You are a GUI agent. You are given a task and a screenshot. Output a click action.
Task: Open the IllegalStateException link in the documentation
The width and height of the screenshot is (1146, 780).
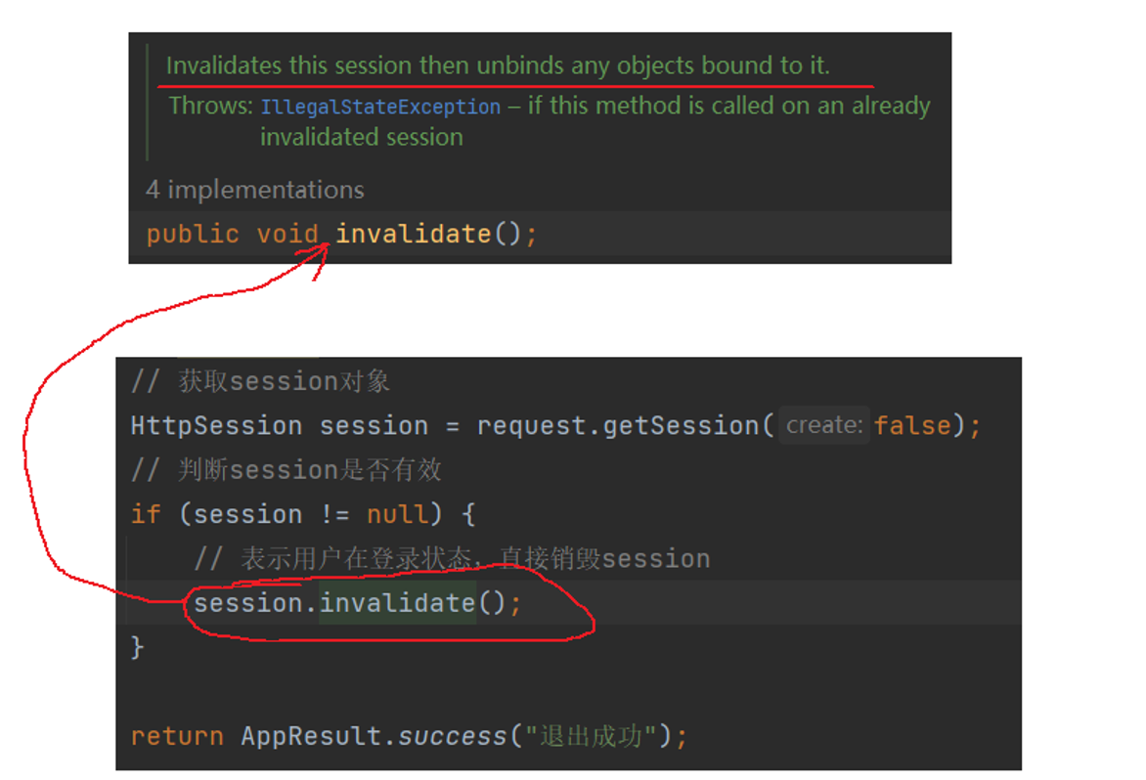coord(380,107)
